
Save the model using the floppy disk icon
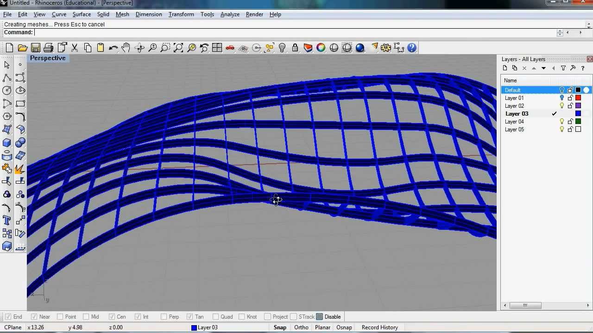(x=35, y=48)
